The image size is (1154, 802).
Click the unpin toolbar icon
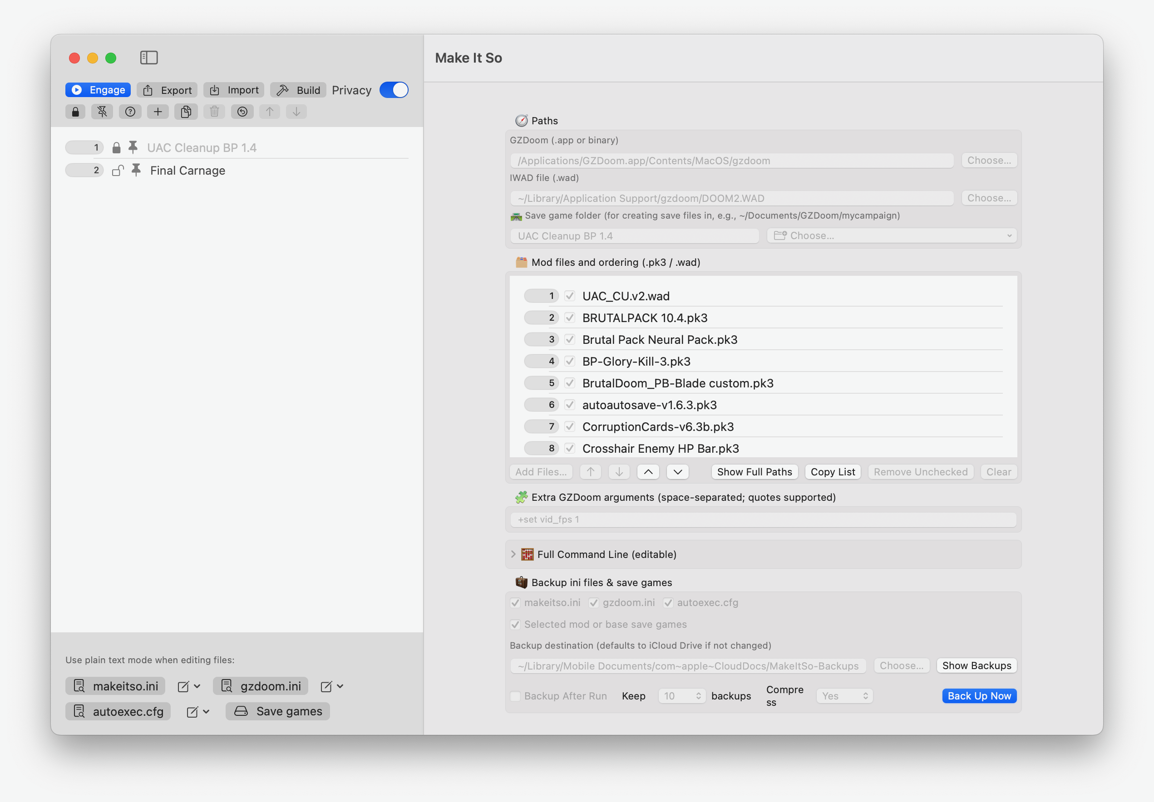pos(102,112)
